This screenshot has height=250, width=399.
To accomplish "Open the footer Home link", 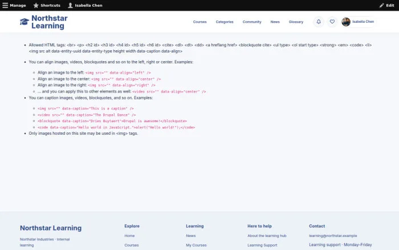I will click(x=129, y=236).
